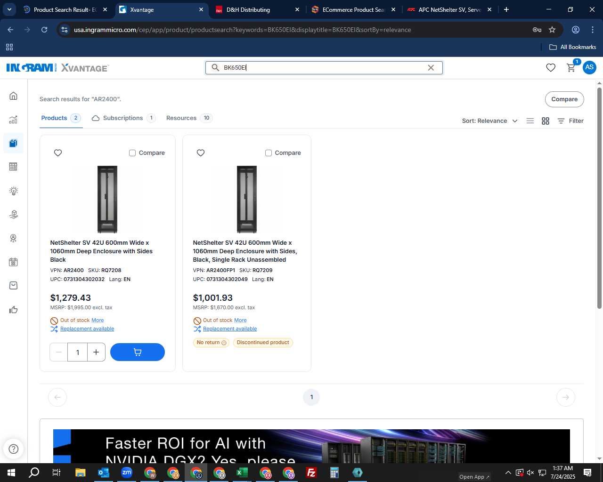Open the stacked layers sidebar icon

pyautogui.click(x=13, y=215)
